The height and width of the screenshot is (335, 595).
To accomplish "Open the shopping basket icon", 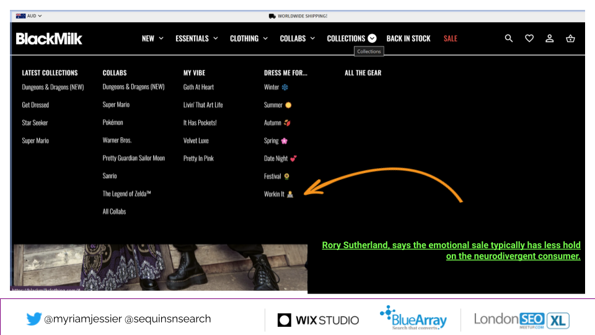I will tap(570, 38).
